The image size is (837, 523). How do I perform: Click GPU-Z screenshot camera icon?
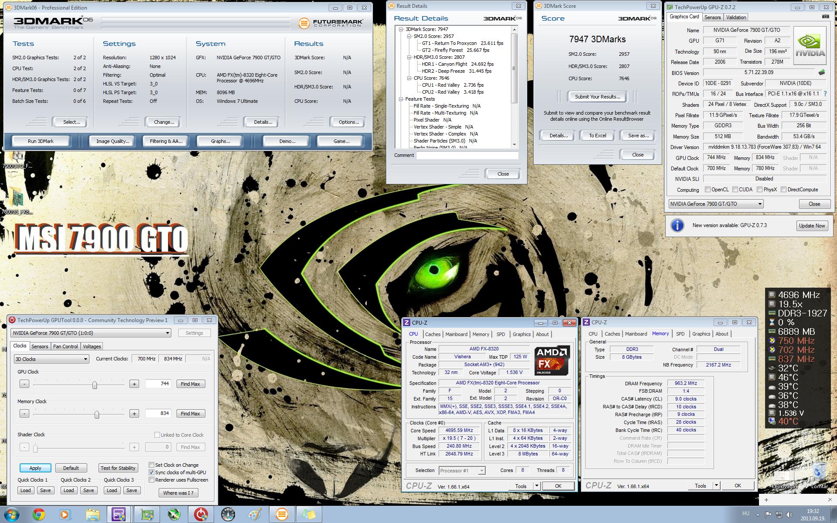click(x=825, y=17)
